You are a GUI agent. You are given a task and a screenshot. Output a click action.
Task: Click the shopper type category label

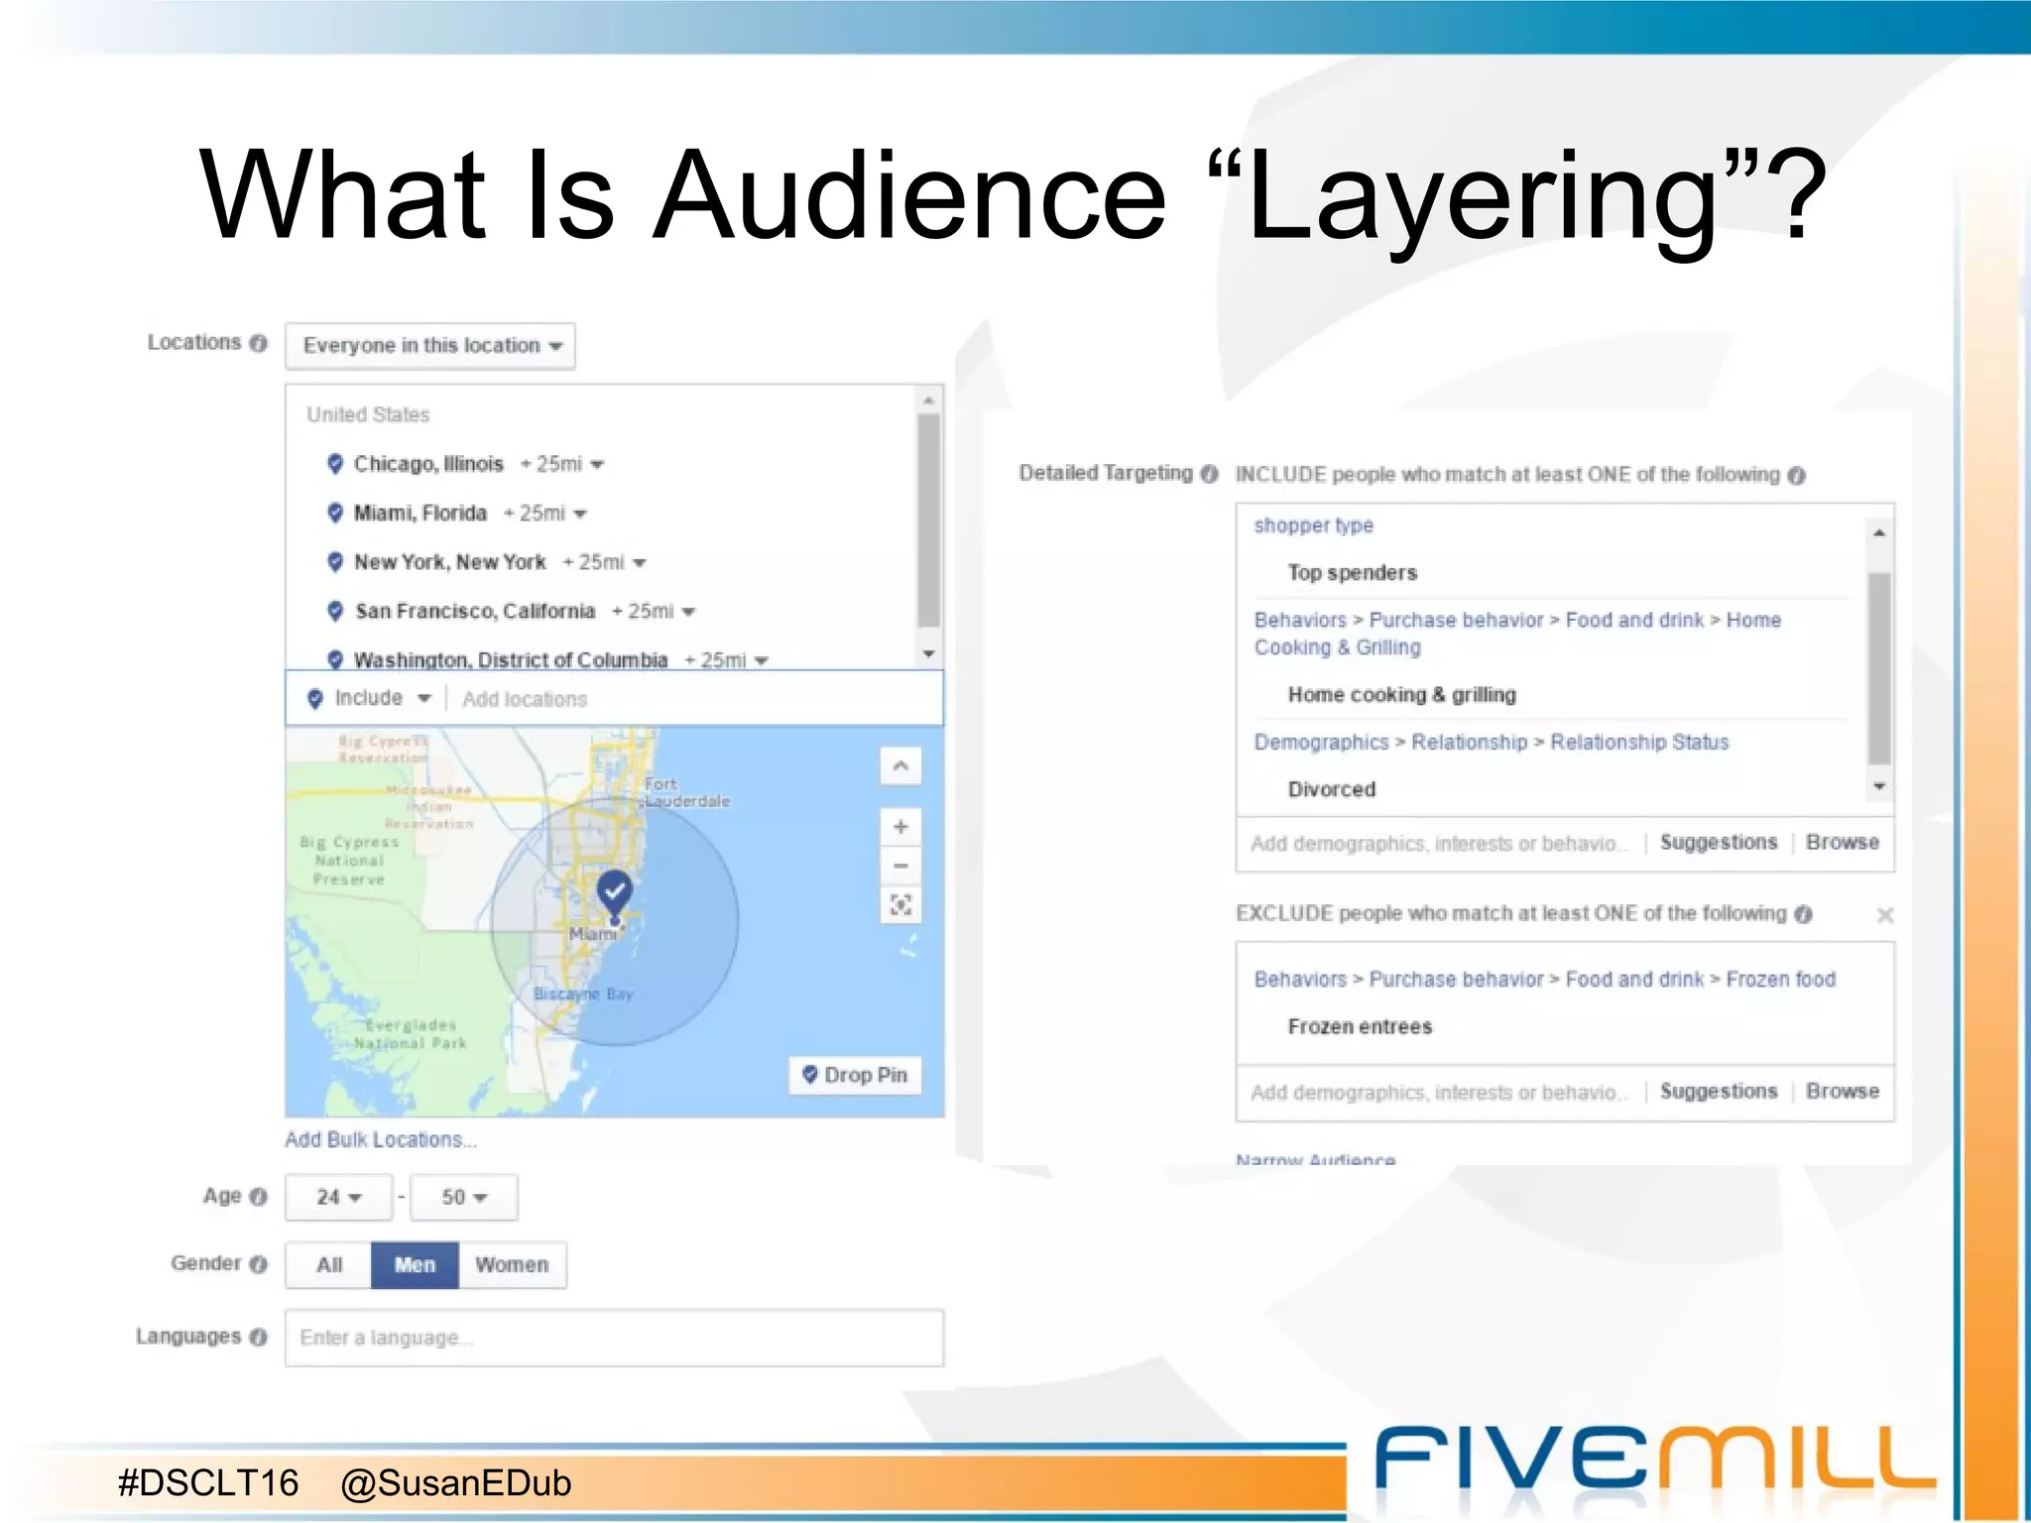point(1314,526)
